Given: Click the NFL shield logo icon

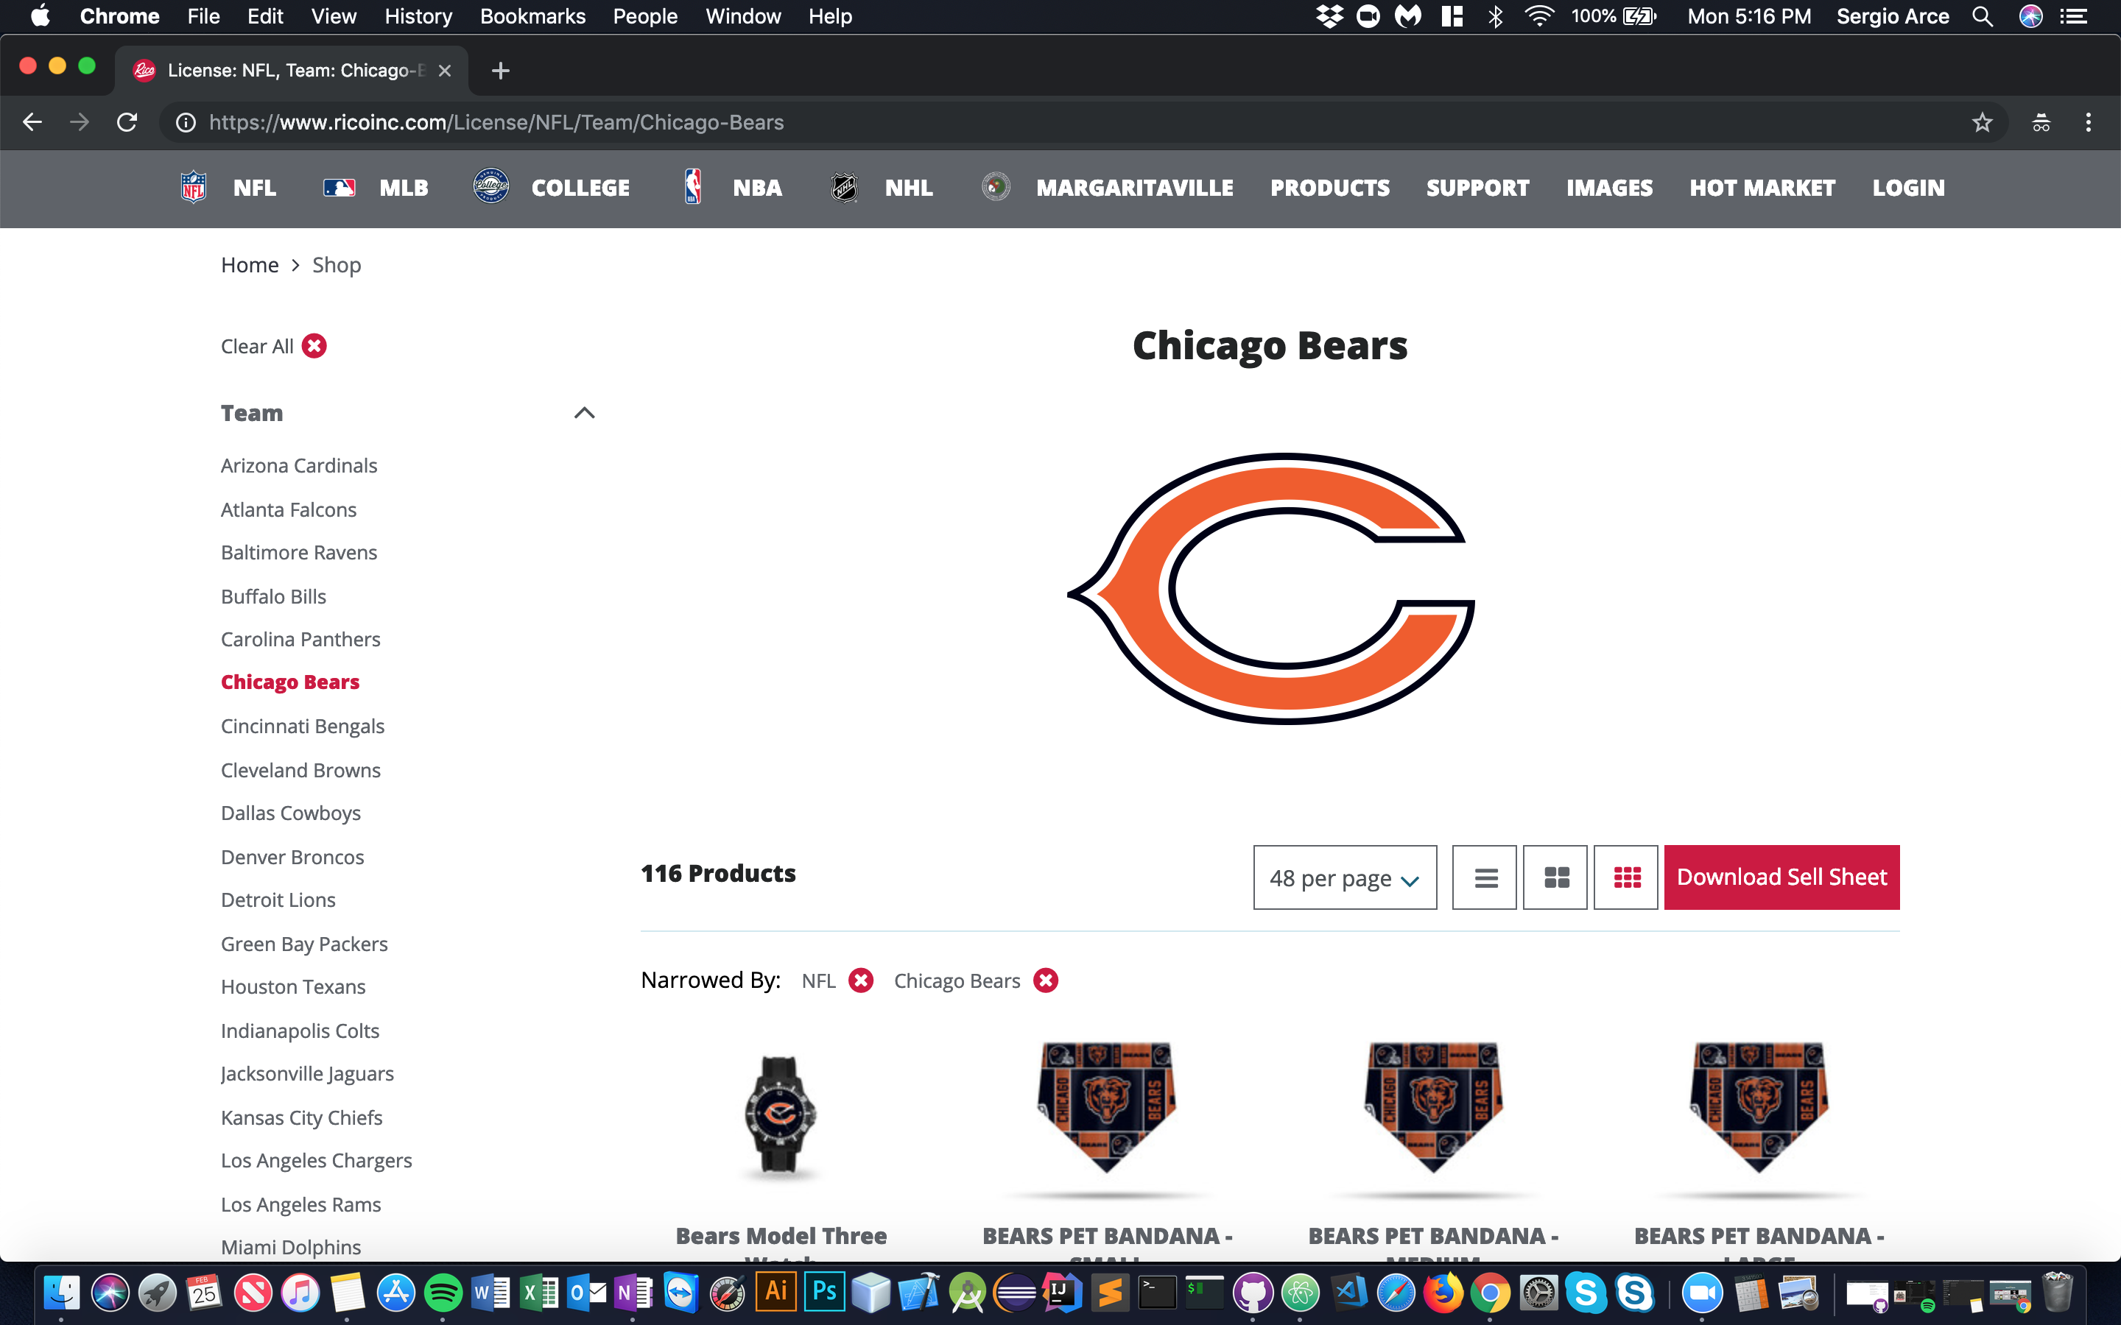Looking at the screenshot, I should 193,188.
